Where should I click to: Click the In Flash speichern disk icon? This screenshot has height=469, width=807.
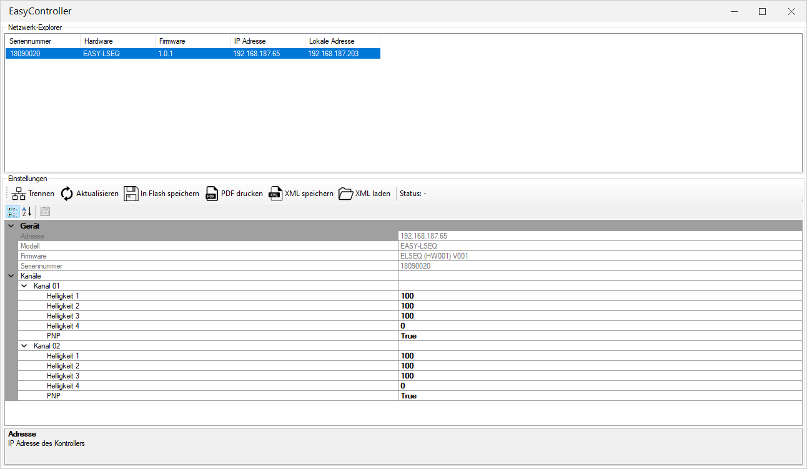131,194
